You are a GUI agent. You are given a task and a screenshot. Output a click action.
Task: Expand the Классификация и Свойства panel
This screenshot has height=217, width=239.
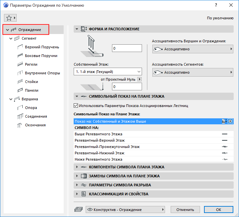click(77, 194)
